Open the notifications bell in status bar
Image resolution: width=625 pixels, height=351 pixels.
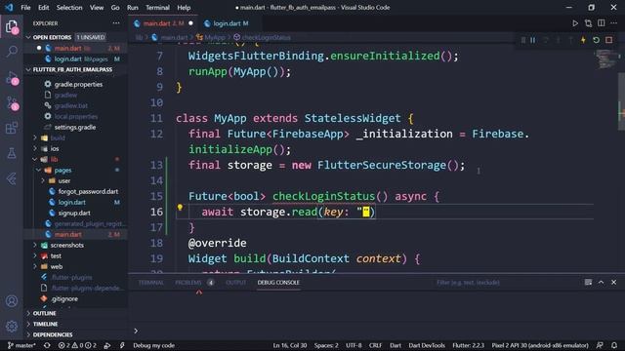tap(614, 345)
